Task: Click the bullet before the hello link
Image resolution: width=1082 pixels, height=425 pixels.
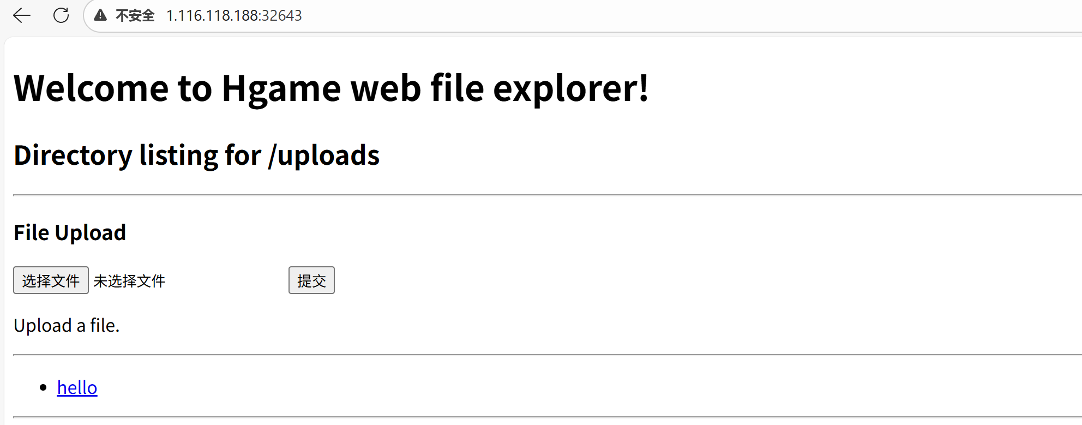Action: pyautogui.click(x=44, y=387)
